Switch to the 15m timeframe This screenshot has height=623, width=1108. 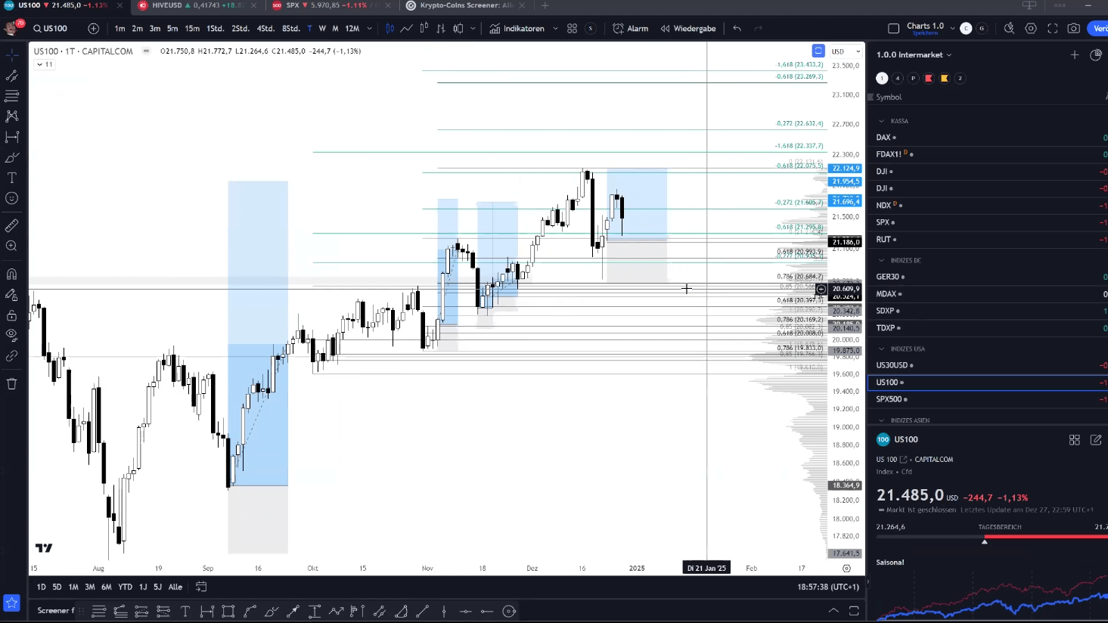[x=192, y=29]
